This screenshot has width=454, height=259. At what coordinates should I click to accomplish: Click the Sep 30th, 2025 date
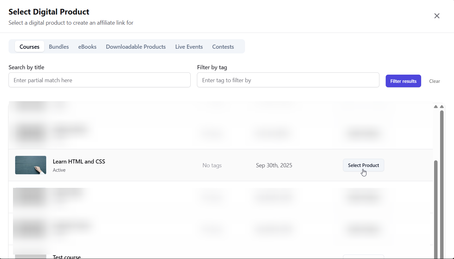pyautogui.click(x=274, y=165)
